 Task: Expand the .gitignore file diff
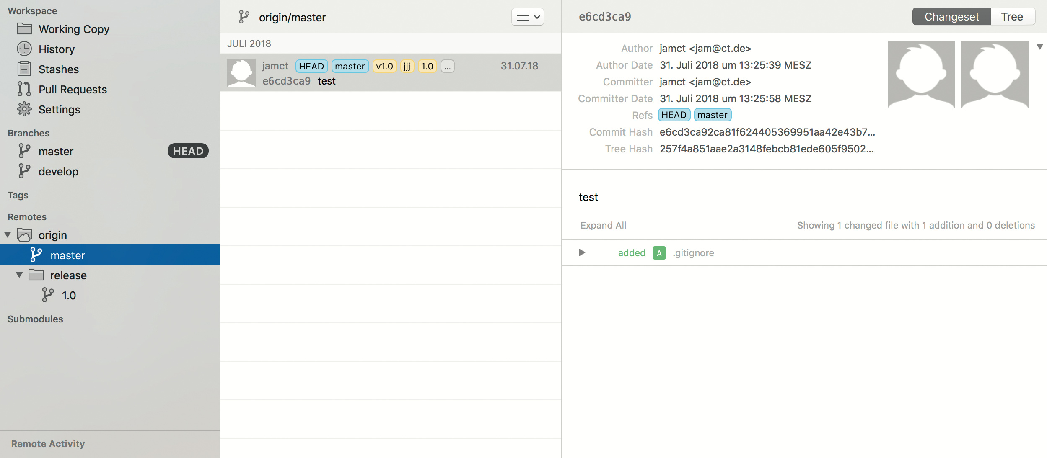coord(582,252)
